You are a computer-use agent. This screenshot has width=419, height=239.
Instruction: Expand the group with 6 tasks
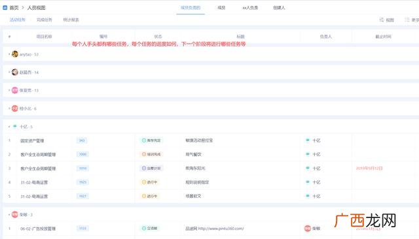tap(9, 108)
